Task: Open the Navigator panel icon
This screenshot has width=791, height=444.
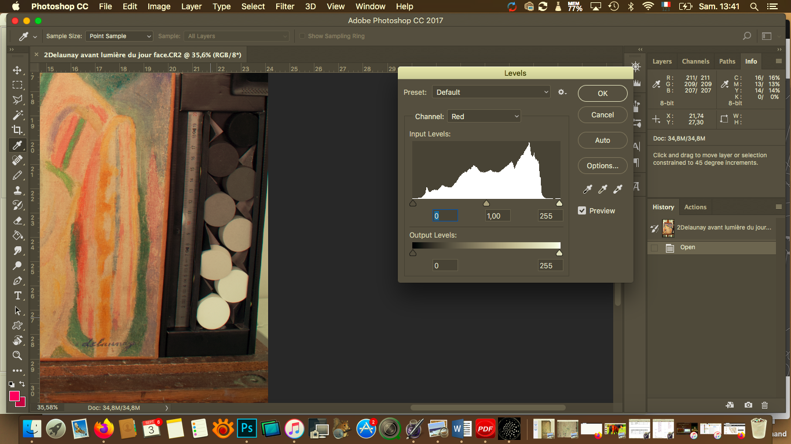Action: (x=636, y=66)
